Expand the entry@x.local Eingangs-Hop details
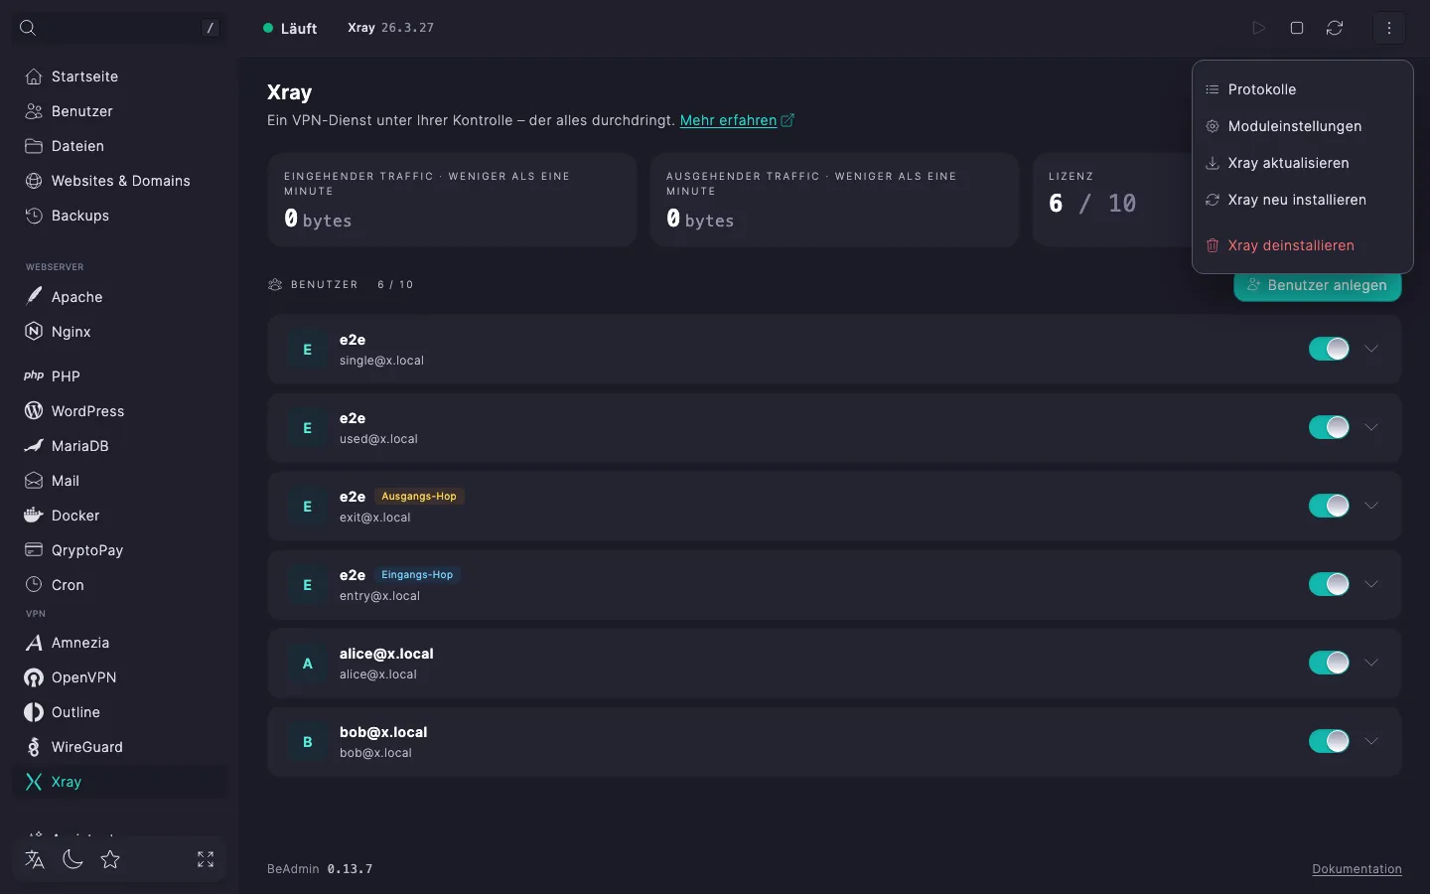 1371,584
